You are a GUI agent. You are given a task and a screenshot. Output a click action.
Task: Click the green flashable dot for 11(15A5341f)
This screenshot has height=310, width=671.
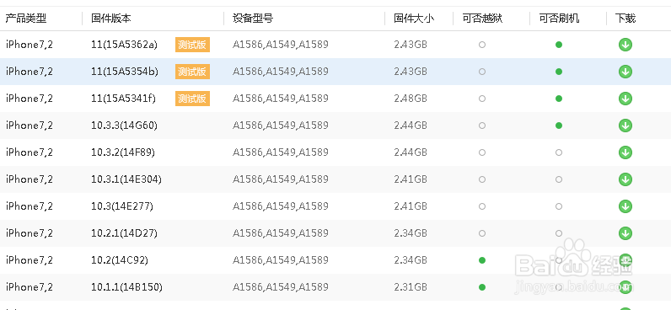pyautogui.click(x=558, y=99)
